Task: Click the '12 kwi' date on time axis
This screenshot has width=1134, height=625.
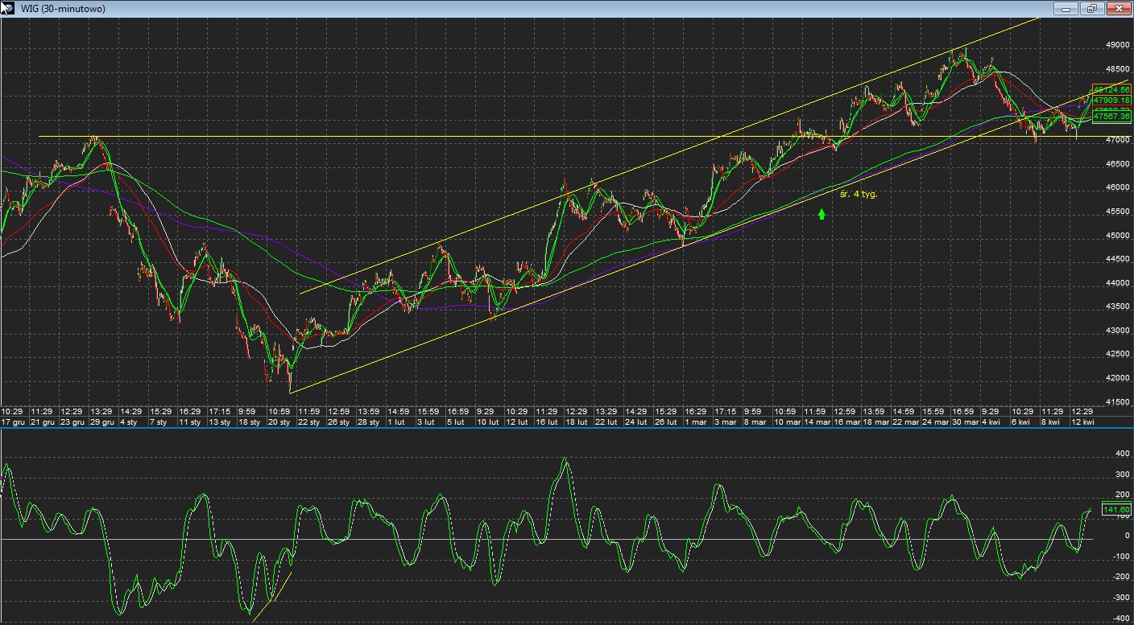Action: [1082, 422]
